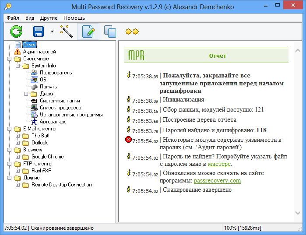Expand the Remote Desktop Connection node

click(18, 185)
